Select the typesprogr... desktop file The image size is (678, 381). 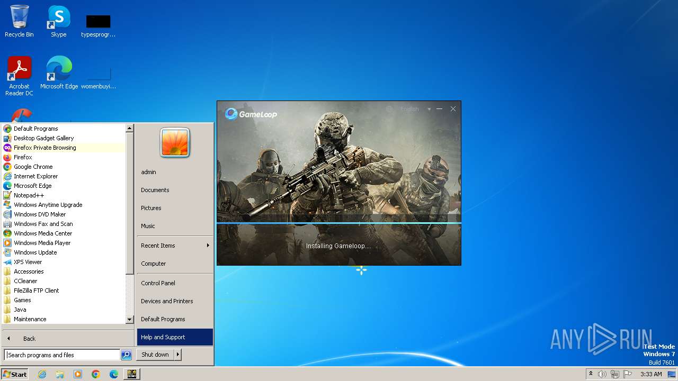pos(98,25)
